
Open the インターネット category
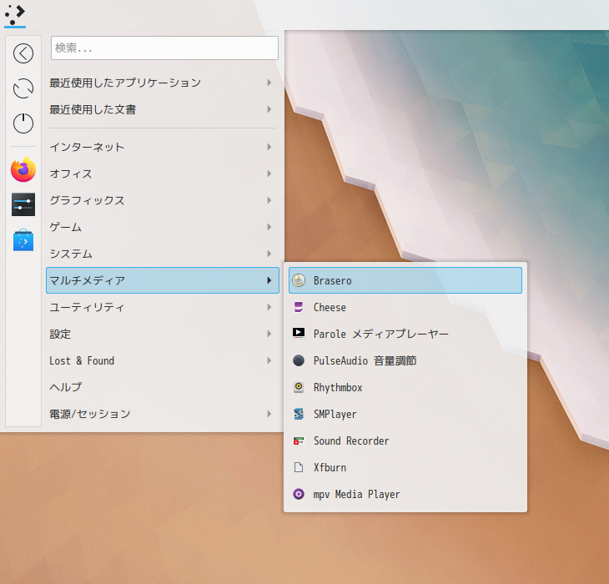click(163, 147)
